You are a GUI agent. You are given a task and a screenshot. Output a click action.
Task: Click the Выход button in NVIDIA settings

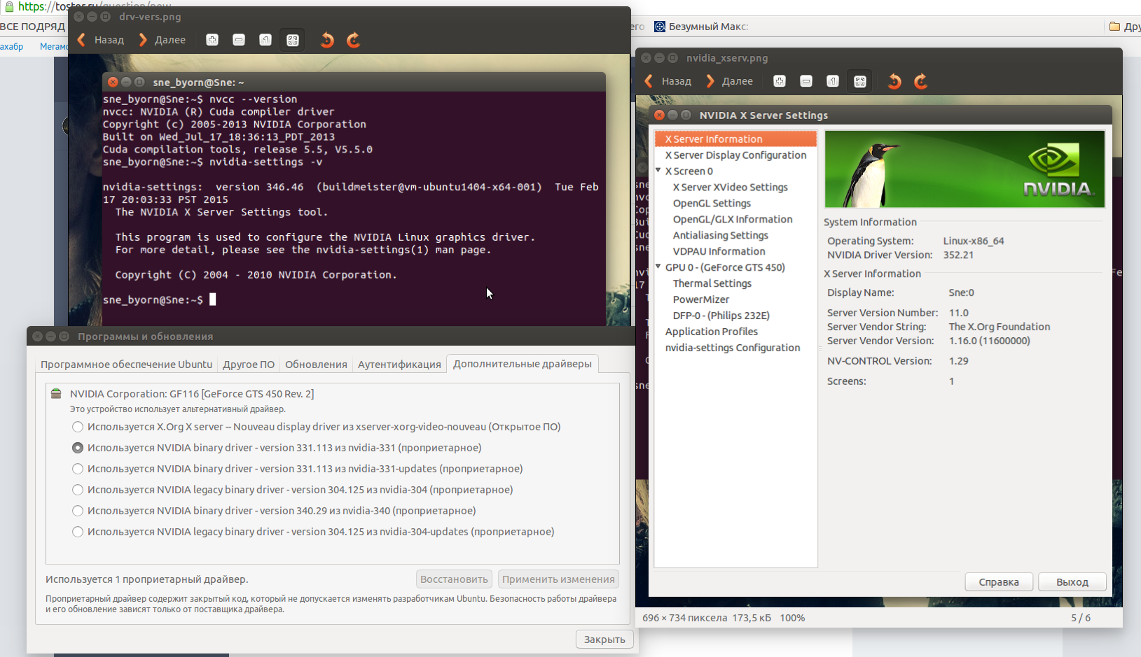coord(1072,582)
